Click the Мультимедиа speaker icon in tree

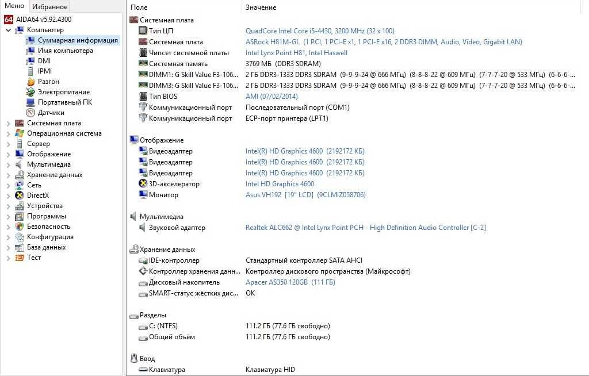coord(18,164)
